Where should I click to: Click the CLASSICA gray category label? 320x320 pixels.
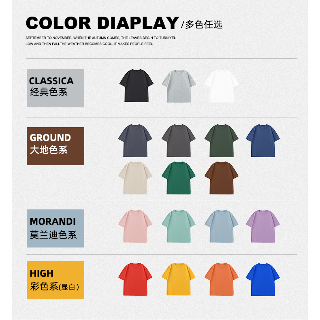(55, 88)
